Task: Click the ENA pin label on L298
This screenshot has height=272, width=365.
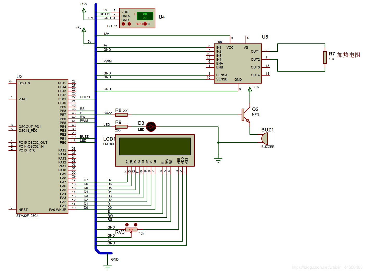Action: (x=219, y=64)
